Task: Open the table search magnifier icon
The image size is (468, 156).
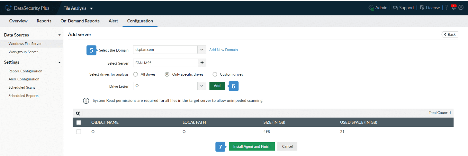Action: point(78,113)
